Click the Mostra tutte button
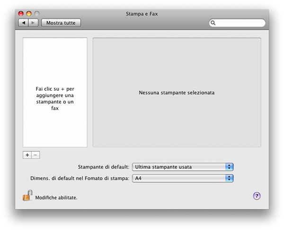 pyautogui.click(x=61, y=23)
